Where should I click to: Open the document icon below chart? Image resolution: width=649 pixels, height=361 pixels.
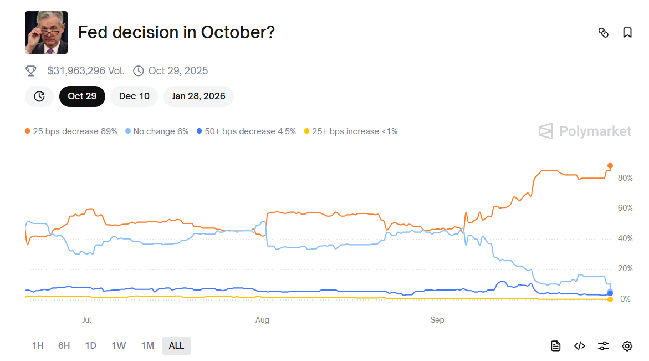pos(556,346)
